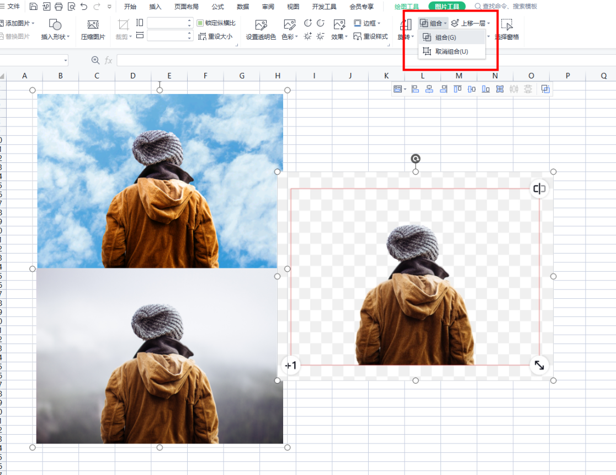This screenshot has height=475, width=616.
Task: Expand the quick access toolbar customize arrow
Action: 109,6
